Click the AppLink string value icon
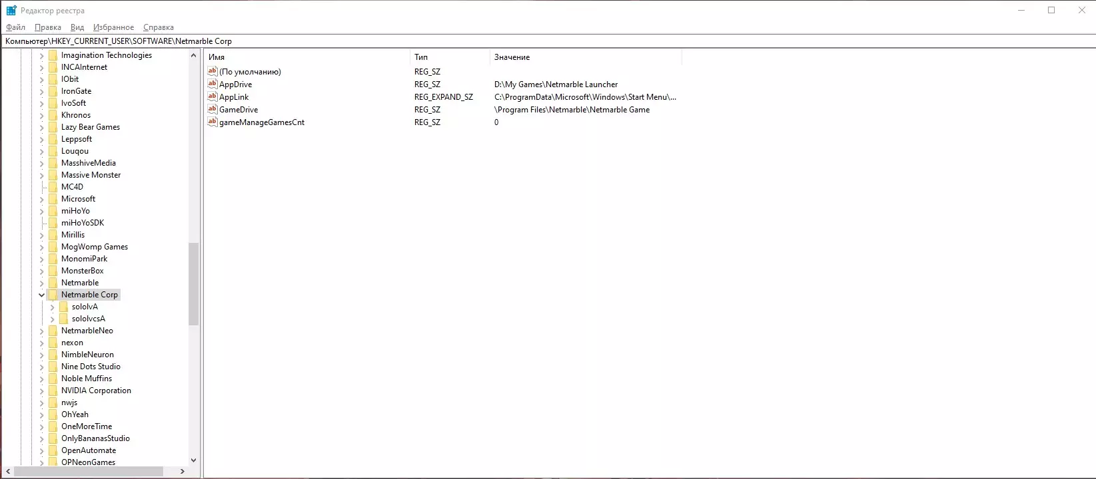 [213, 96]
